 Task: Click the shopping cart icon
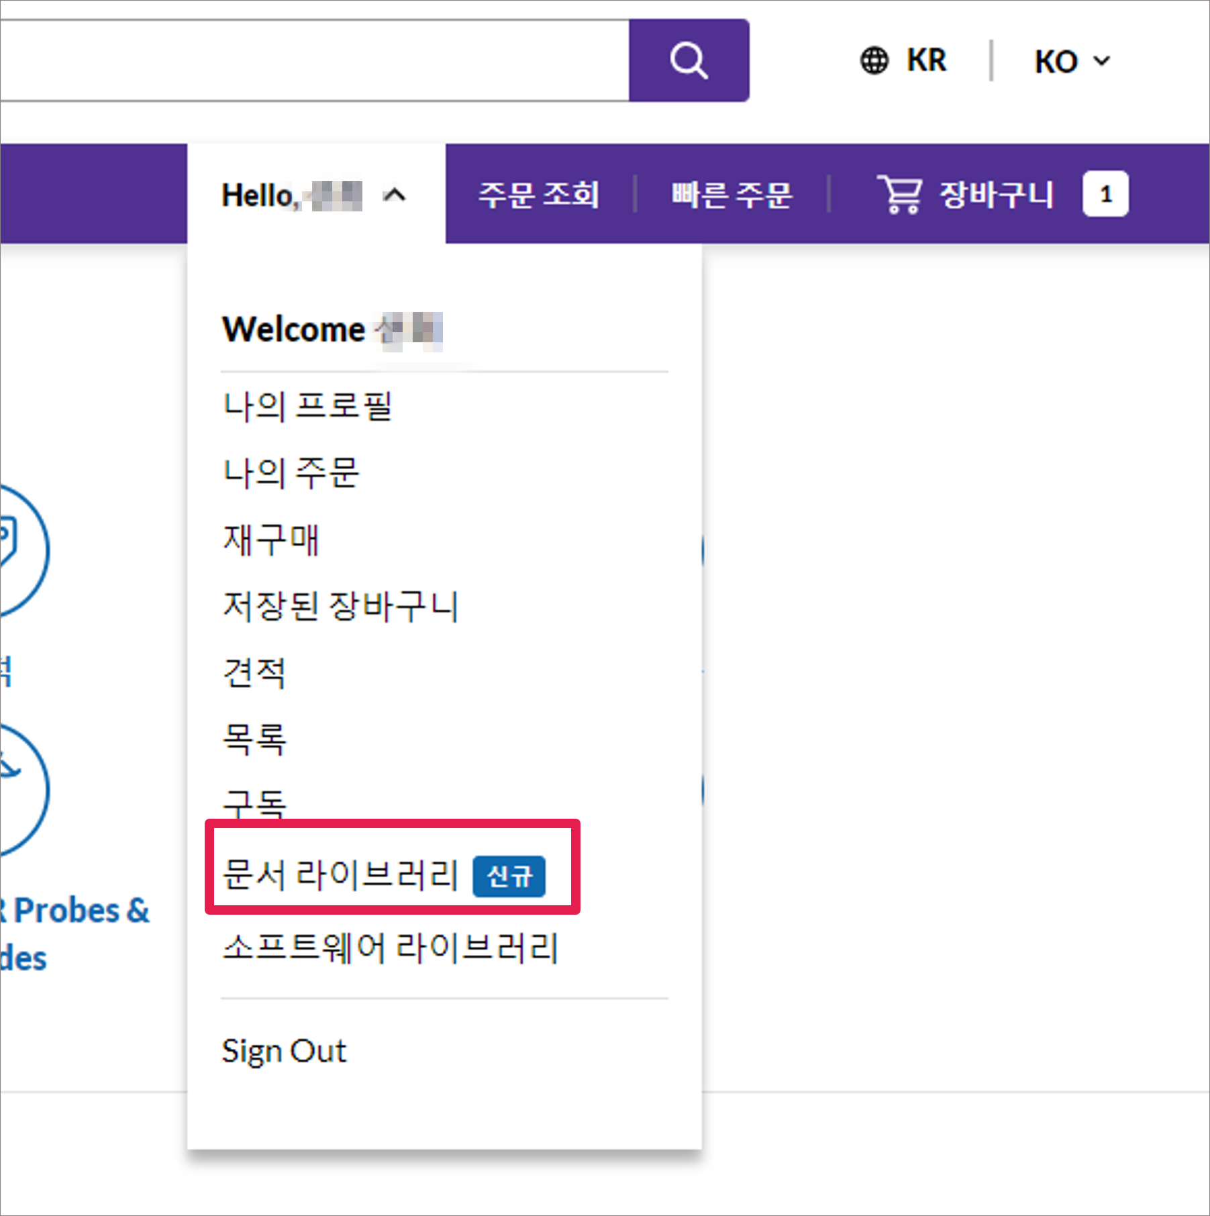point(899,195)
